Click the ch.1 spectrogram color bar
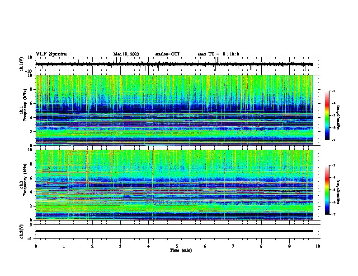This screenshot has height=276, width=358. pos(327,115)
